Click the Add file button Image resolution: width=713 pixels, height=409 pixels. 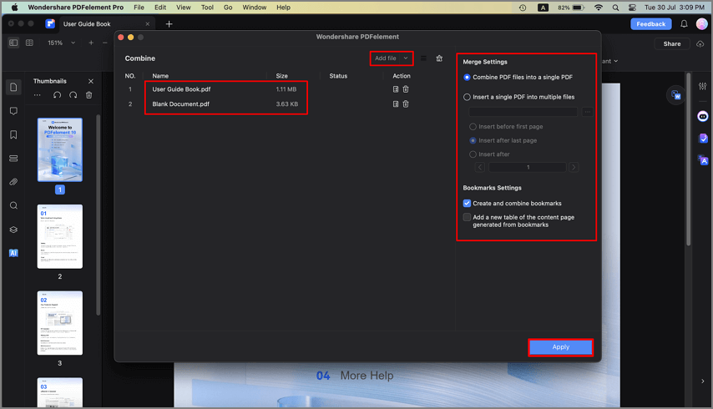386,58
